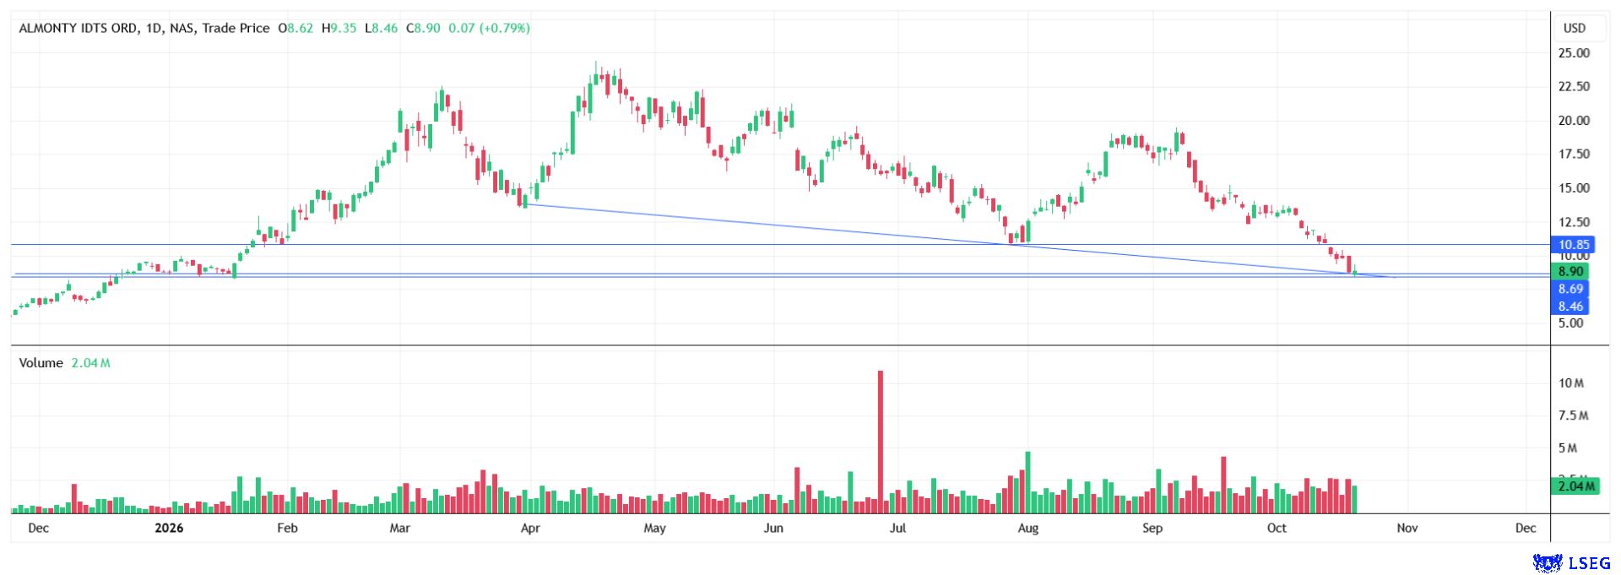Click the 5 M volume scale label
Screen dimensions: 1621x575
[x=1568, y=448]
